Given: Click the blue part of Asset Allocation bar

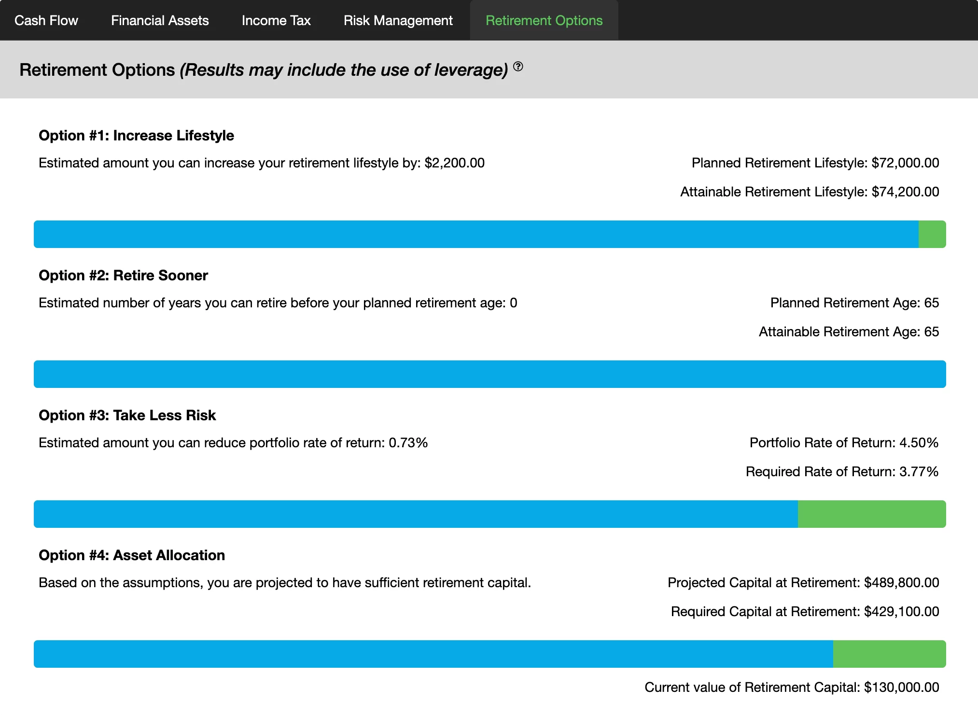Looking at the screenshot, I should pos(433,654).
